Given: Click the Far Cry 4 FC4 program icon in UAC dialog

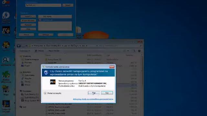Looking at the screenshot, I should tap(53, 82).
